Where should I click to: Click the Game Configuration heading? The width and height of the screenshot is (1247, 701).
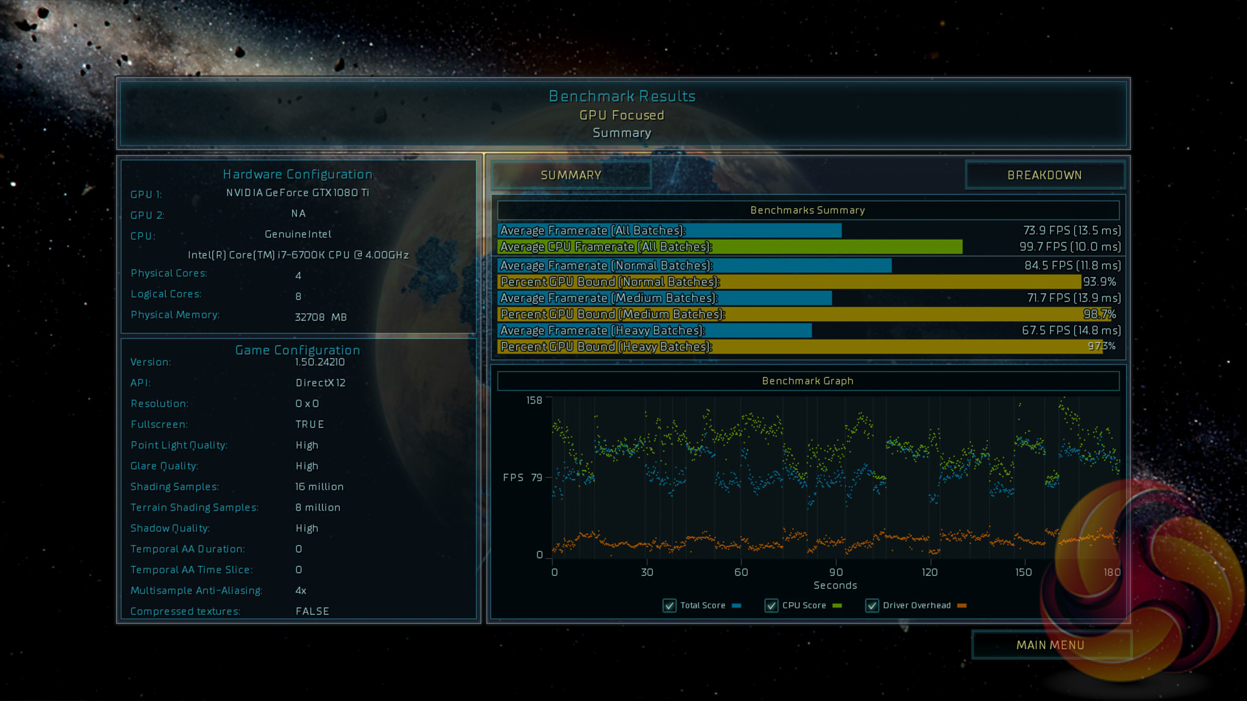point(297,350)
